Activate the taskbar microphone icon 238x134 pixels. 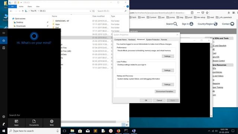pyautogui.click(x=58, y=131)
